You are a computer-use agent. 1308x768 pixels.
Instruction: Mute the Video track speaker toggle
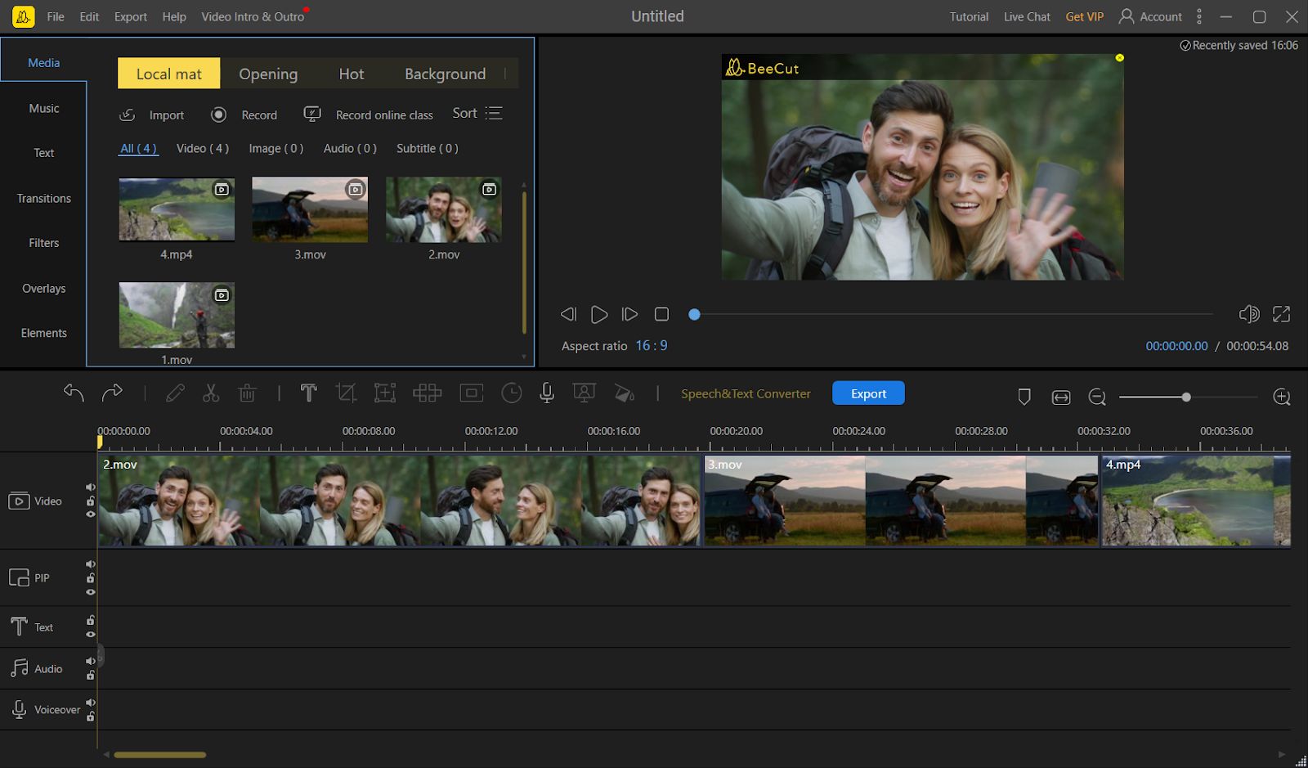(91, 487)
